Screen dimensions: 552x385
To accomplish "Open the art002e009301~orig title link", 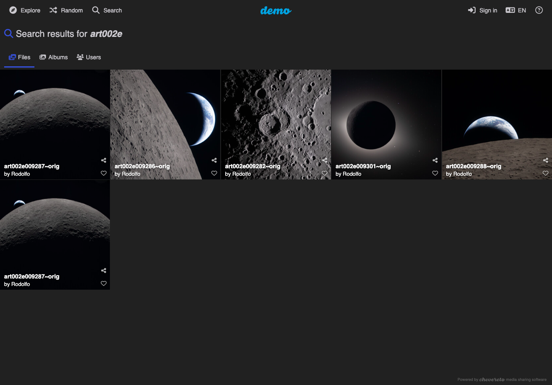I will click(363, 166).
